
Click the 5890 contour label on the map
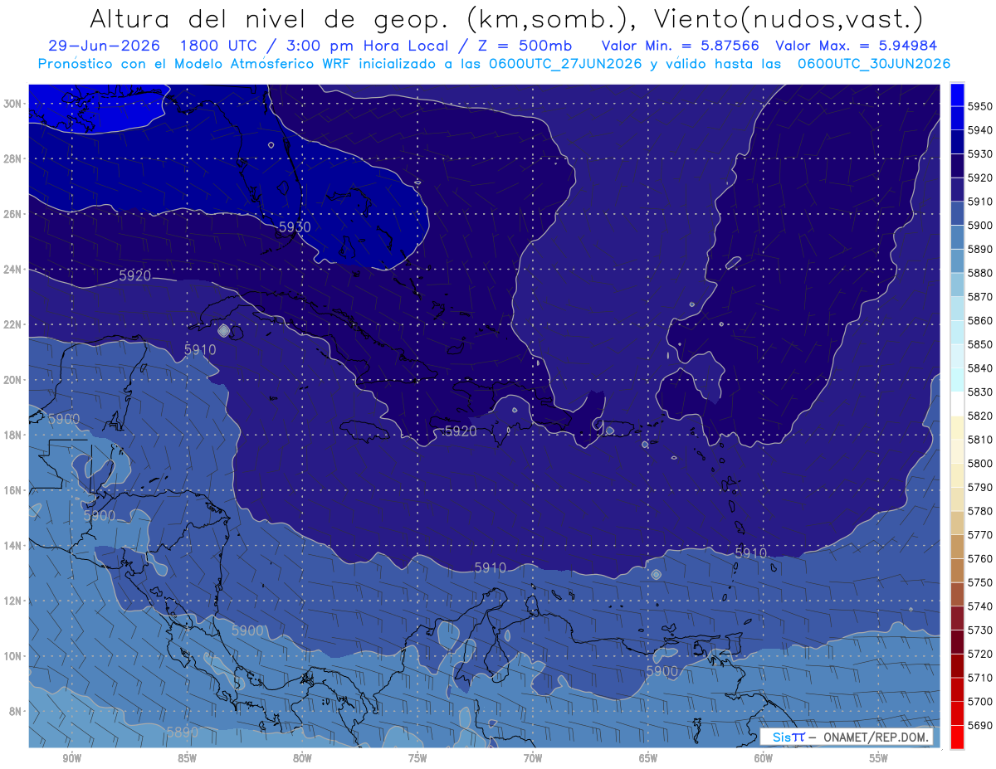(182, 732)
